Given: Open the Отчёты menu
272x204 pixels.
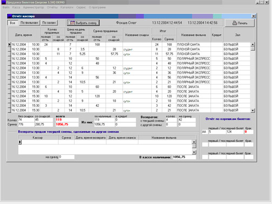Looking at the screenshot, I should point(52,7).
